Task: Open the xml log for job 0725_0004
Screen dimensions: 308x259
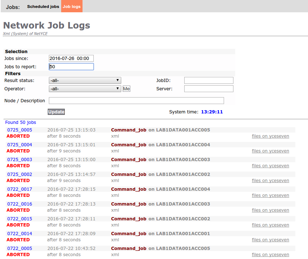Action: pyautogui.click(x=115, y=151)
